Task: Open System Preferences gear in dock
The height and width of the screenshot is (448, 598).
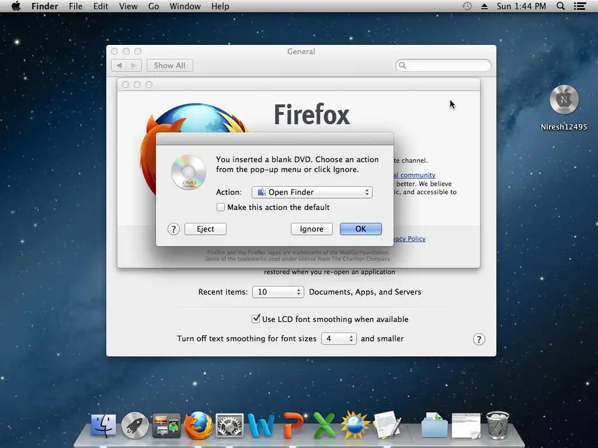Action: pos(229,425)
